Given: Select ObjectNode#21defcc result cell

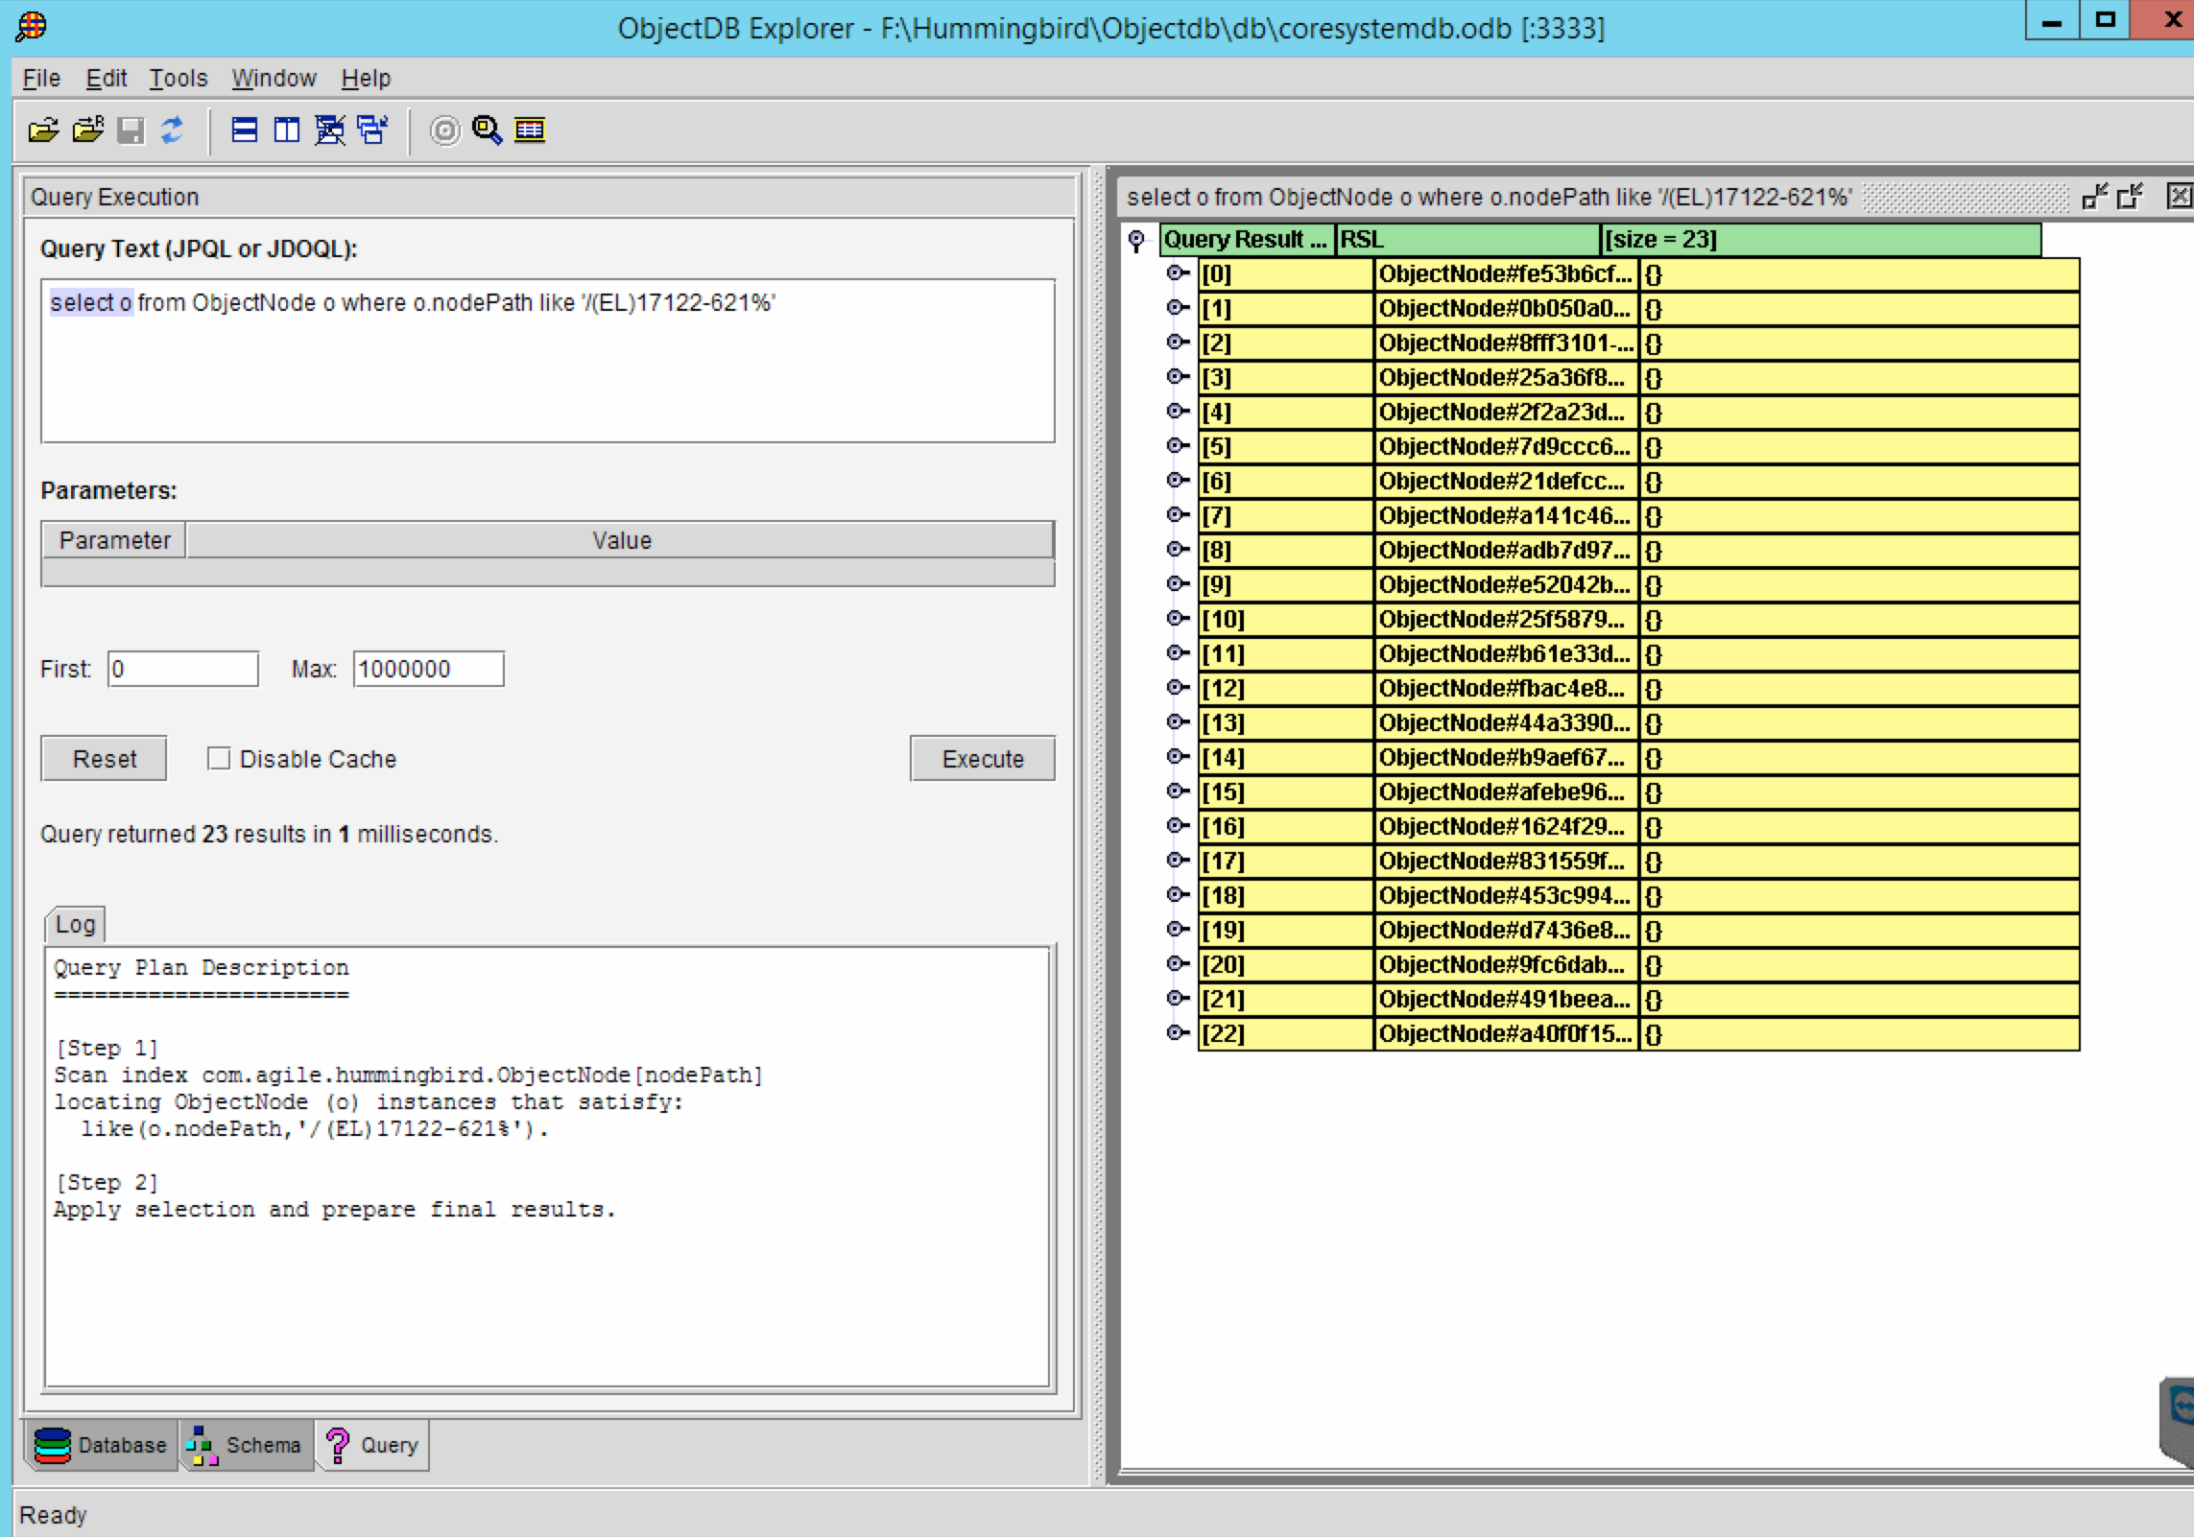Looking at the screenshot, I should point(1505,482).
